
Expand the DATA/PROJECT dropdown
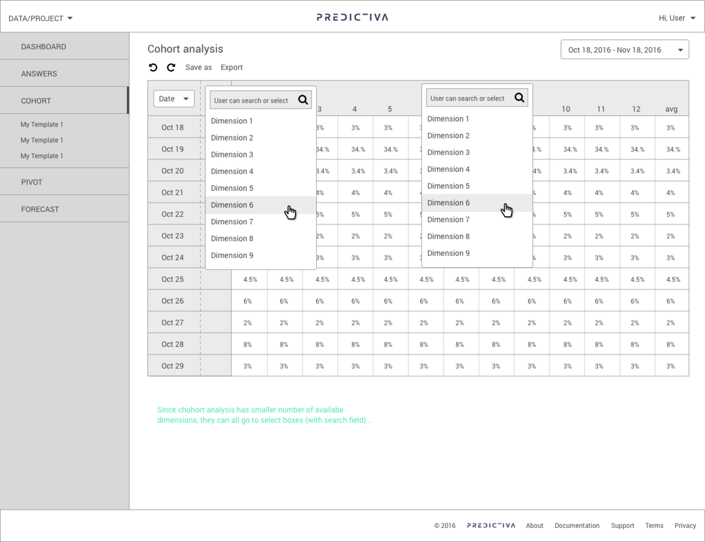tap(39, 18)
